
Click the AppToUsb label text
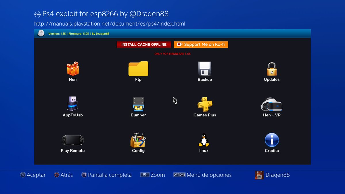click(73, 115)
